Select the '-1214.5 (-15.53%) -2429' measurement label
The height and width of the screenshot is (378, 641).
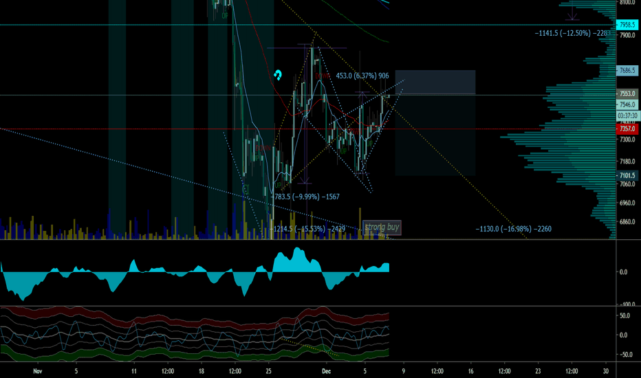pyautogui.click(x=307, y=229)
